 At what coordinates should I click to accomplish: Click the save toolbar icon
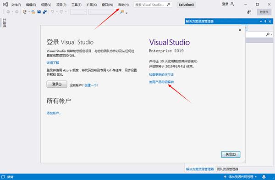point(39,12)
